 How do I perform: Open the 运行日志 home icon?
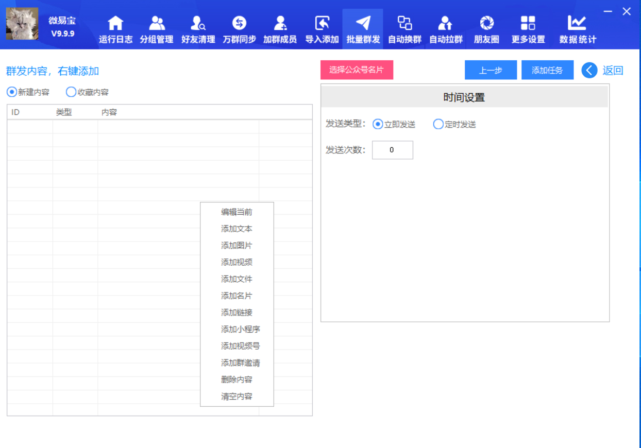tap(115, 24)
